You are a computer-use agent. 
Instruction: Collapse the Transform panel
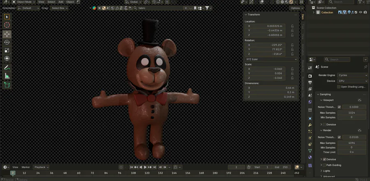pyautogui.click(x=246, y=15)
